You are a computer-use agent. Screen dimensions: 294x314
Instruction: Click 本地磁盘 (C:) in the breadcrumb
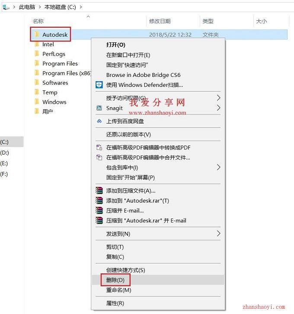point(60,7)
